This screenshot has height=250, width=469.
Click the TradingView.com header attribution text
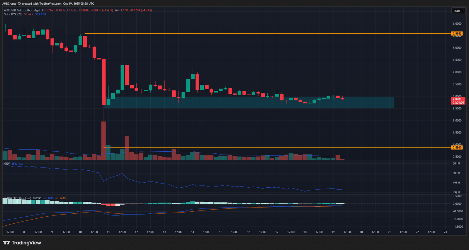pos(50,4)
